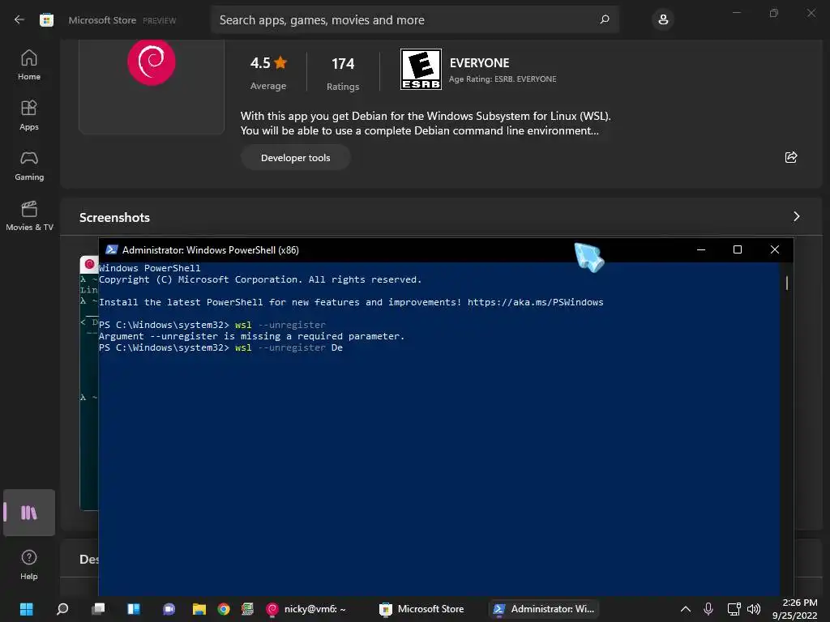The image size is (830, 622).
Task: Minimize the PowerShell window
Action: pos(701,249)
